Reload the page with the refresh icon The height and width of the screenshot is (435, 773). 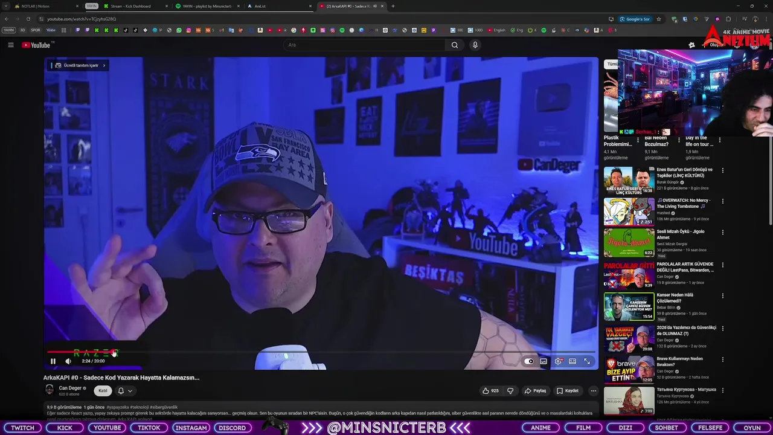pos(28,19)
